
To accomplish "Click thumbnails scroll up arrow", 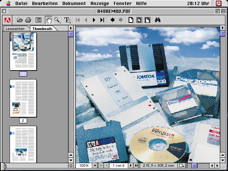I will pyautogui.click(x=71, y=155).
